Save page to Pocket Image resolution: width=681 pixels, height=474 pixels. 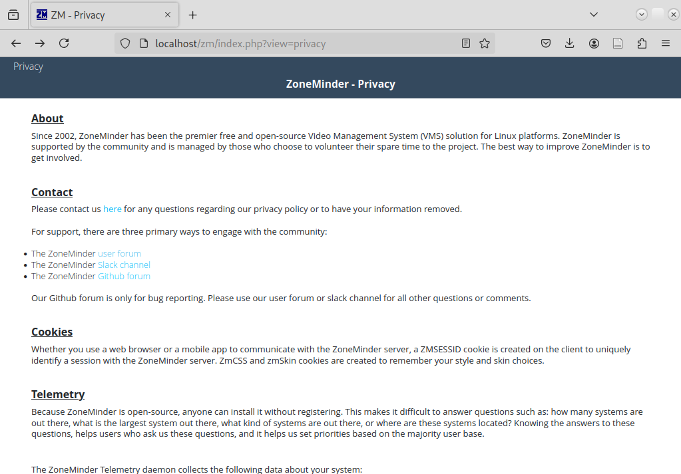coord(546,43)
